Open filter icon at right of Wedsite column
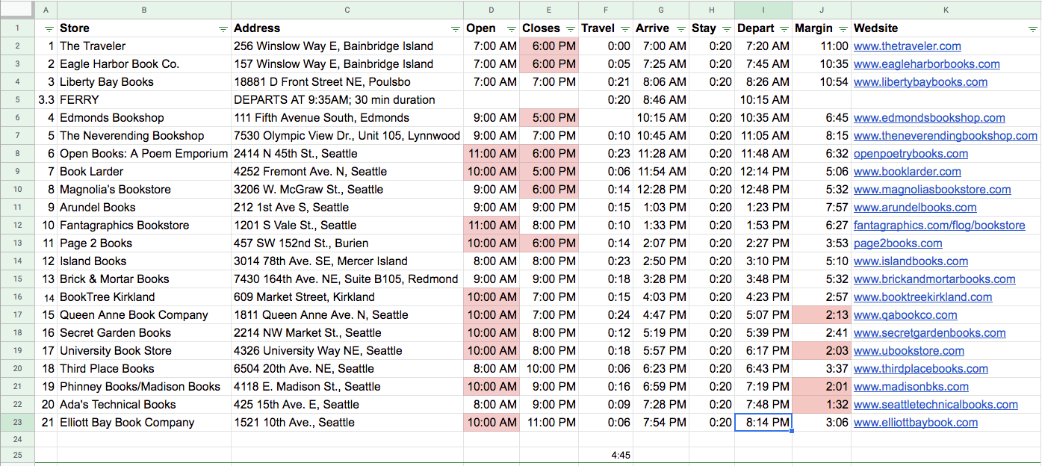 (x=1033, y=28)
